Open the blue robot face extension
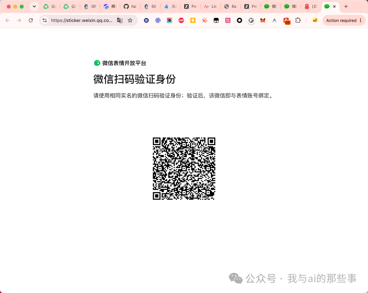The image size is (368, 293). (146, 20)
